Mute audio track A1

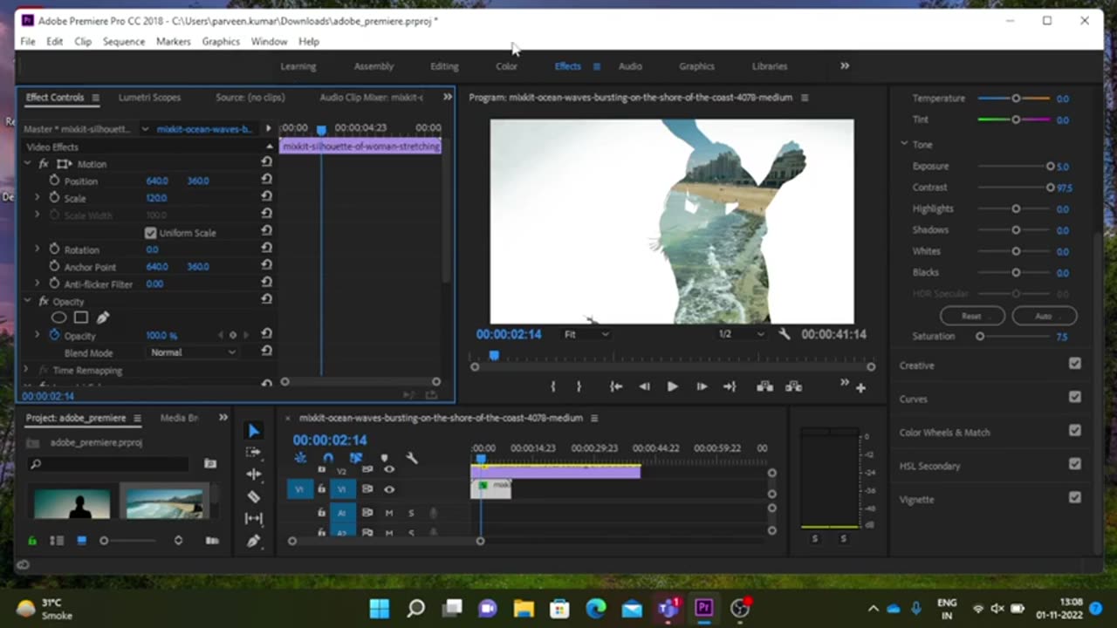click(x=389, y=513)
